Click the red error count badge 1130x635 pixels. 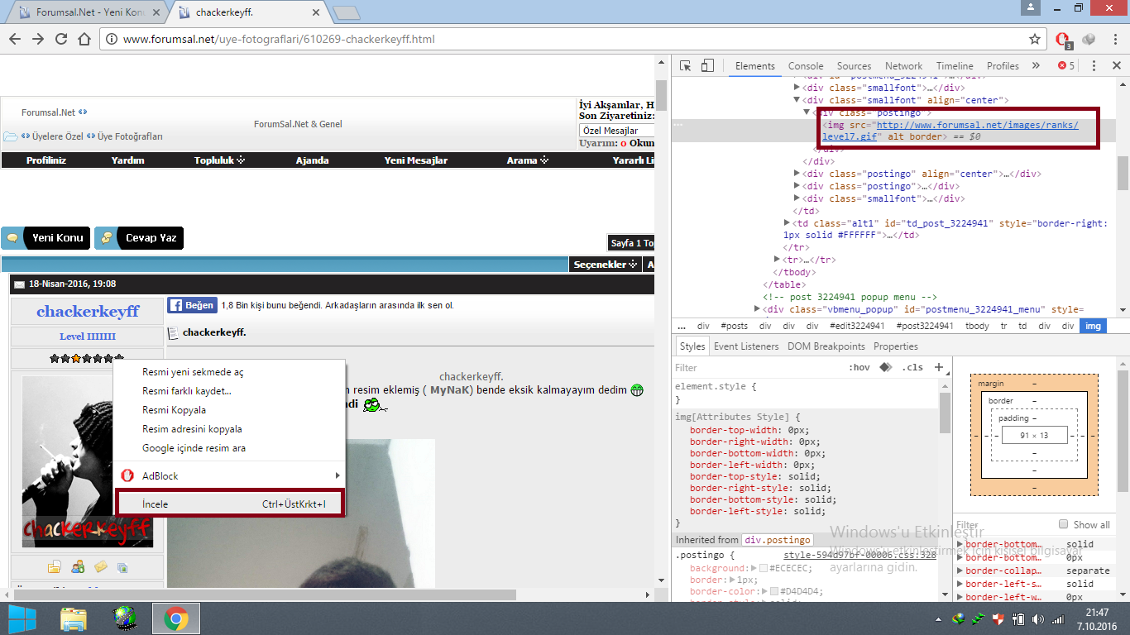[x=1066, y=66]
